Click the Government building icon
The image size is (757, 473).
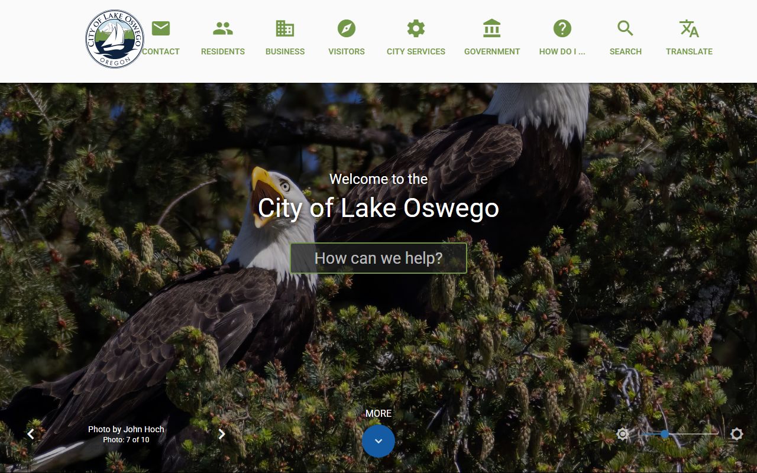pyautogui.click(x=492, y=28)
